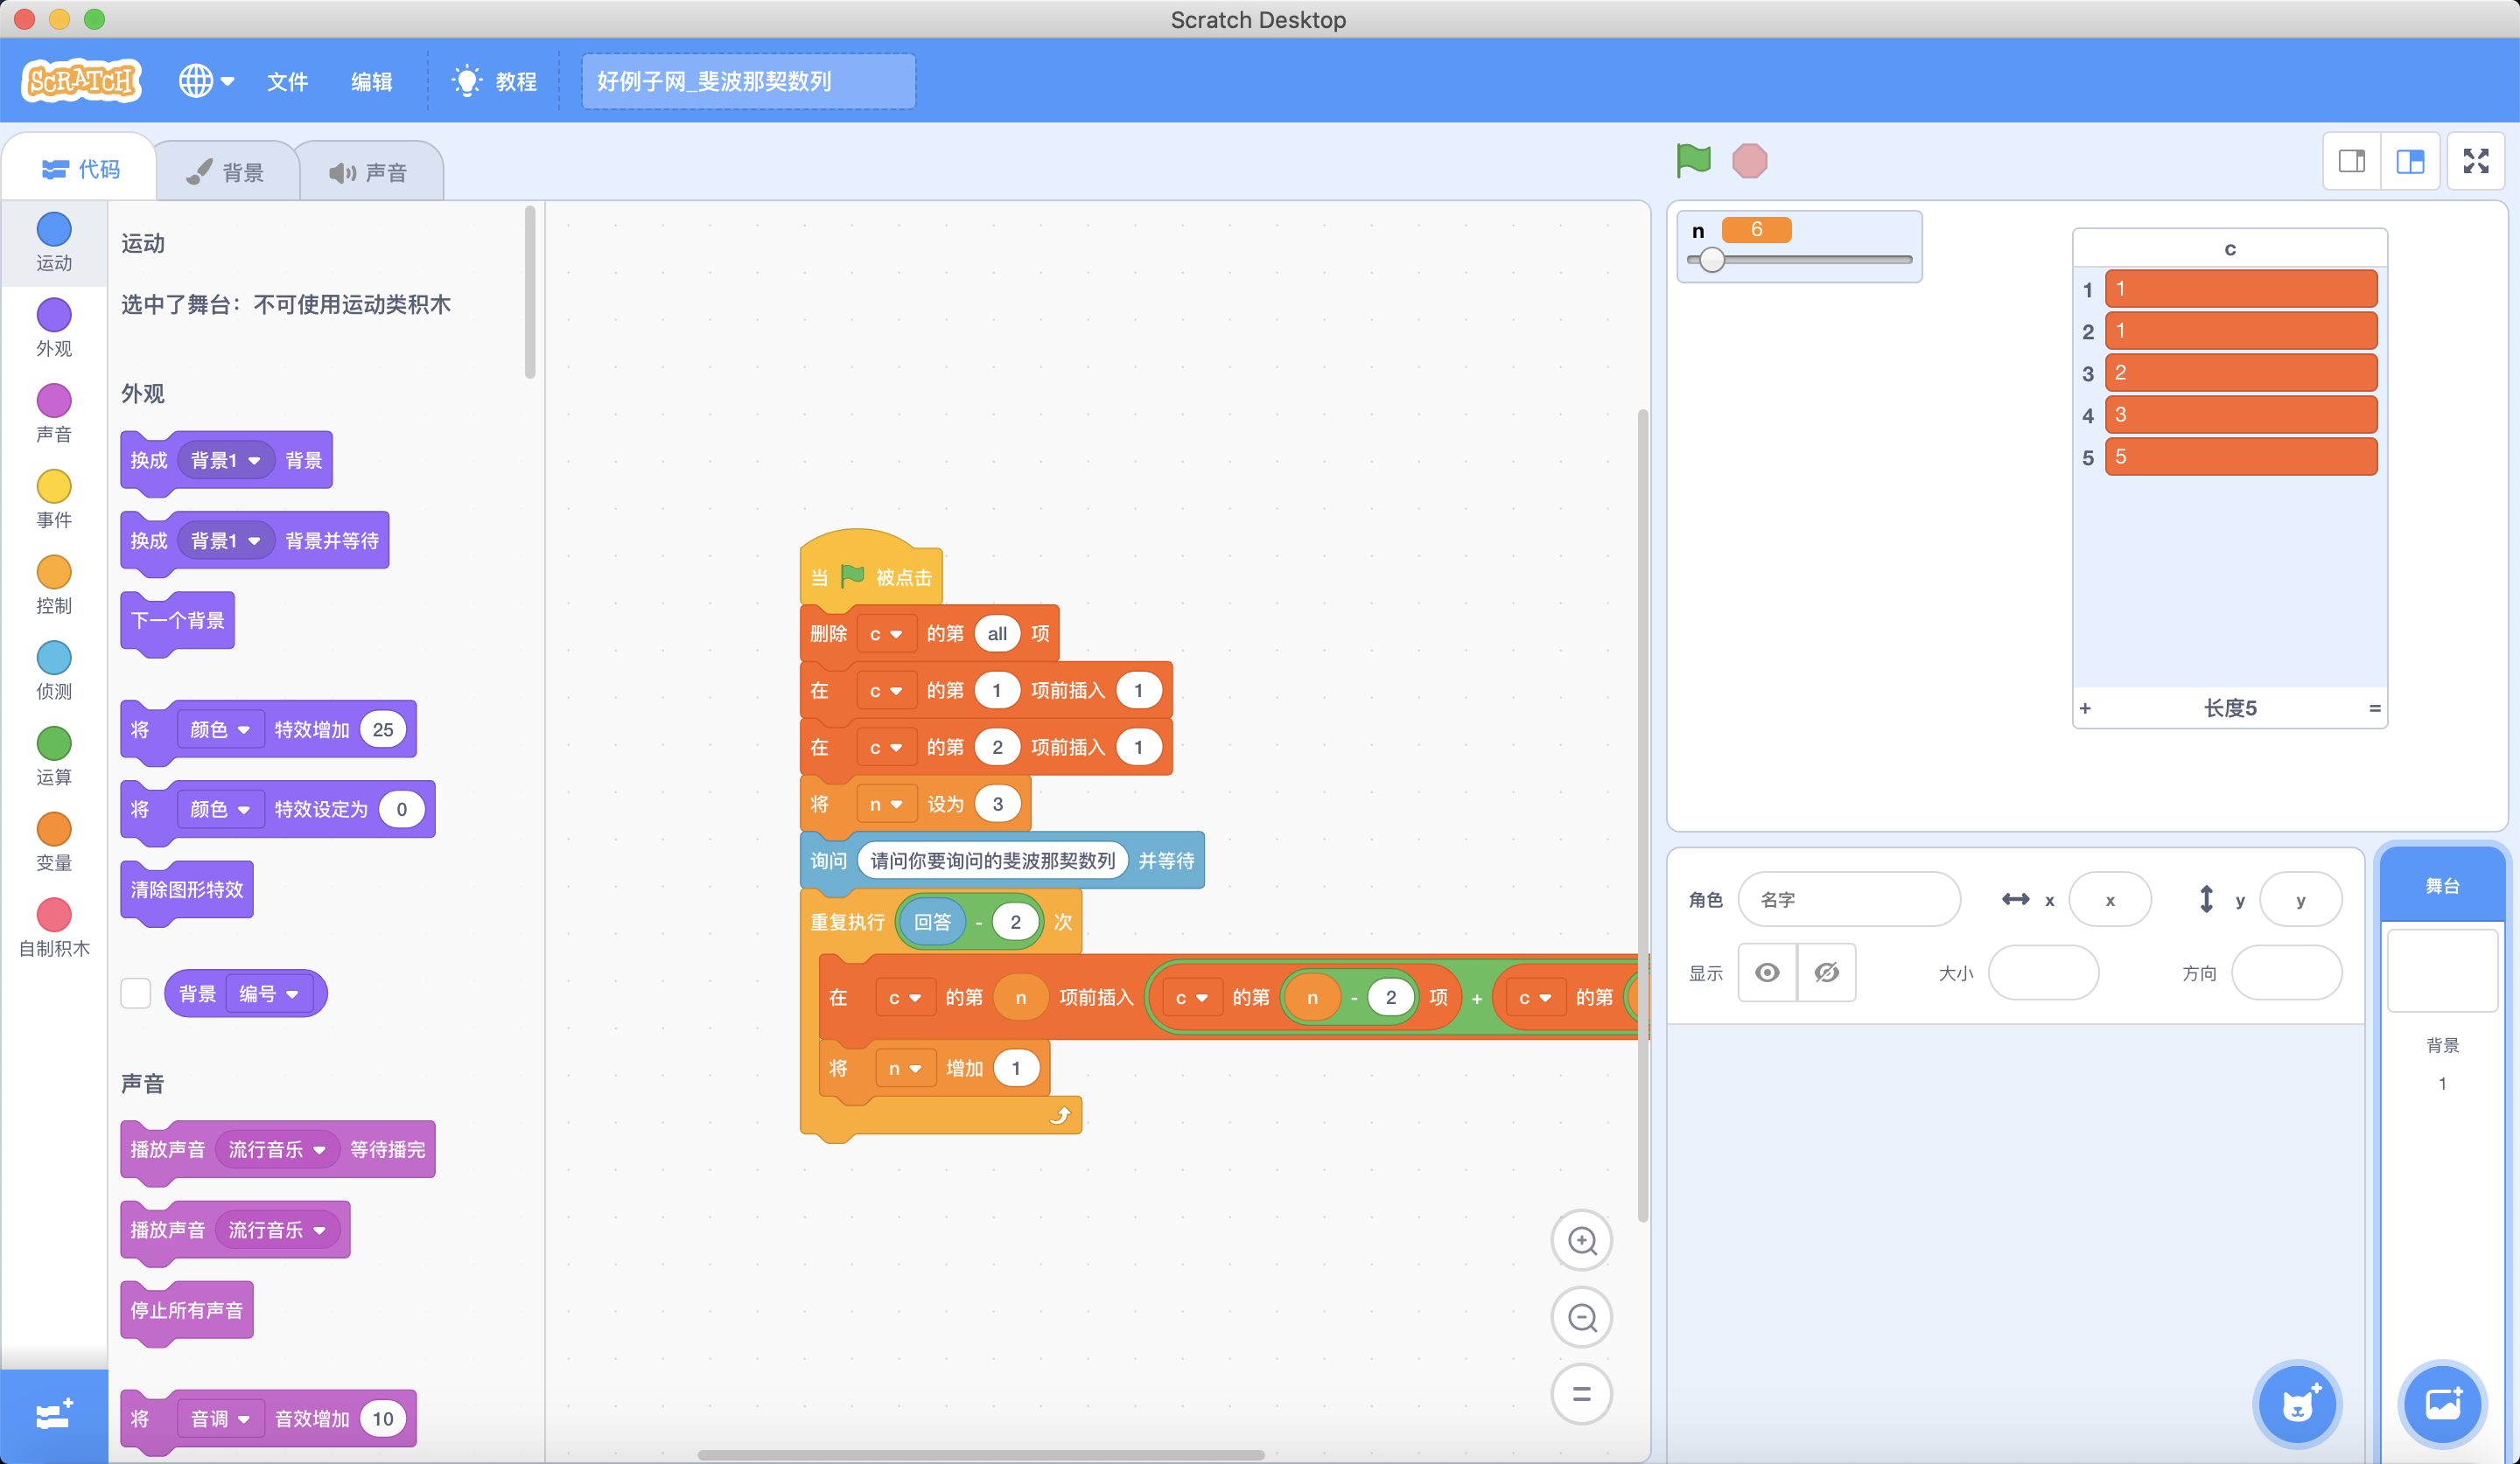Click the add extension button
The width and height of the screenshot is (2520, 1464).
click(x=54, y=1415)
